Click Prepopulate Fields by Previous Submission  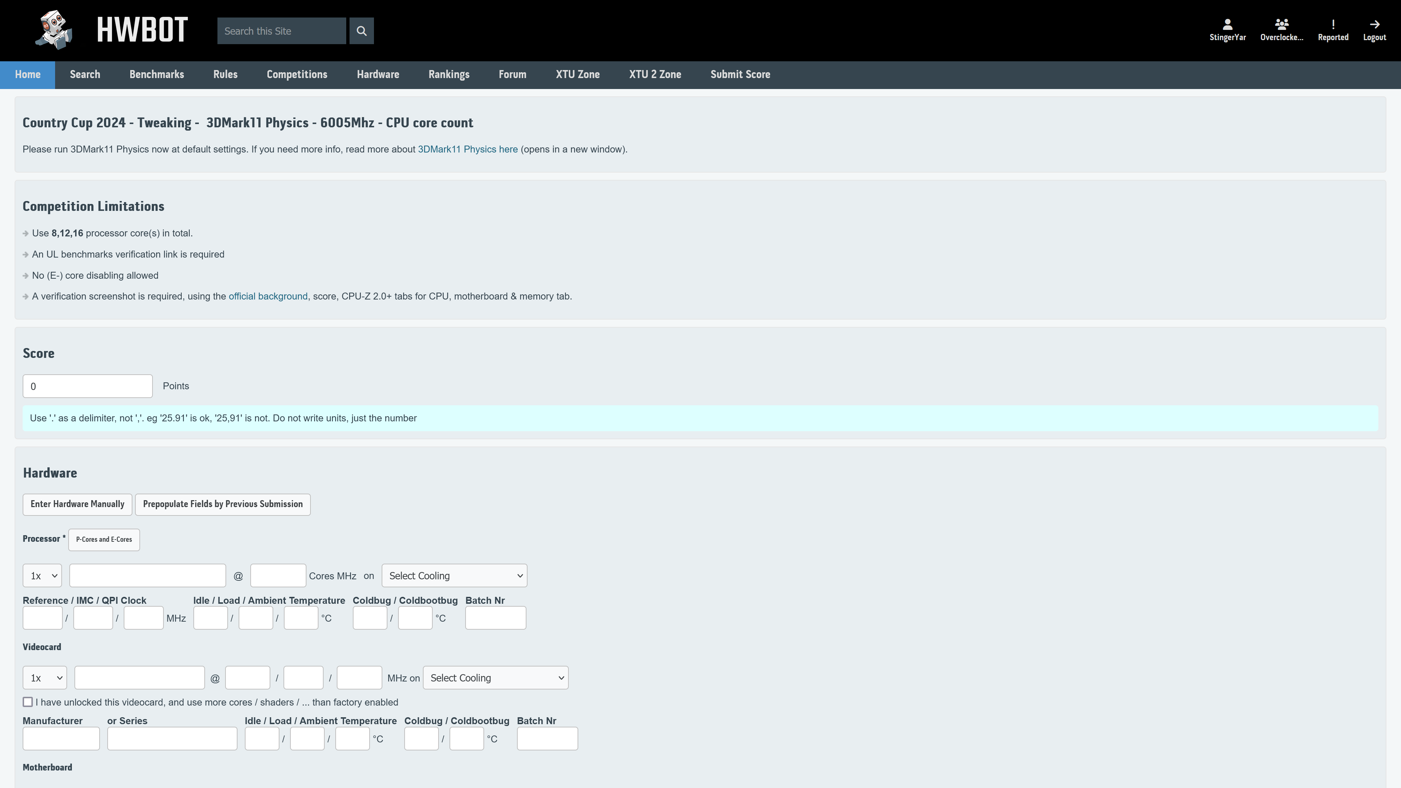[x=223, y=504]
